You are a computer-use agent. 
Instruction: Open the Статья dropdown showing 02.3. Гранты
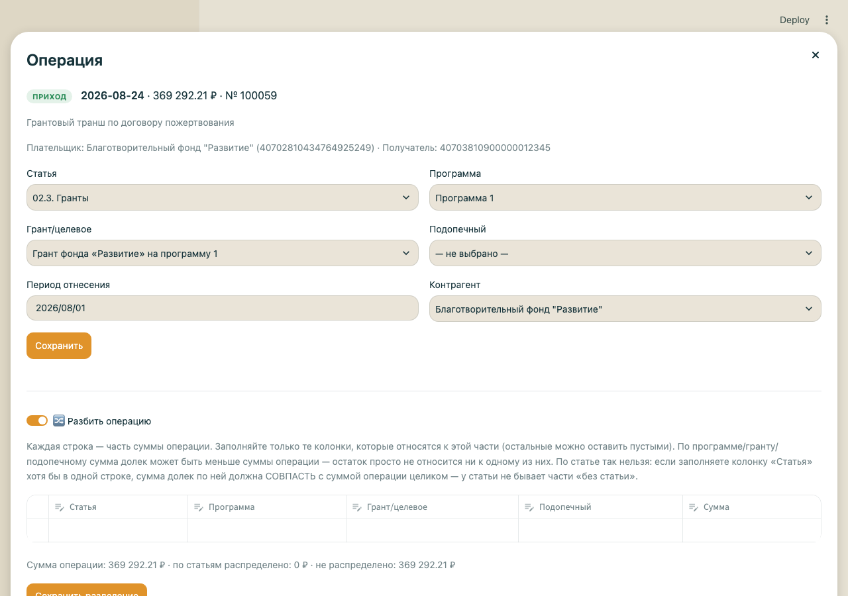pos(223,197)
